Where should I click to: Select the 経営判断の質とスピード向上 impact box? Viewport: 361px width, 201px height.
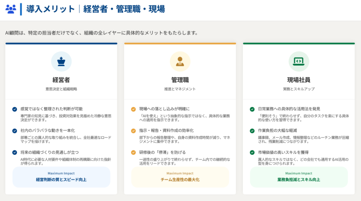61,177
